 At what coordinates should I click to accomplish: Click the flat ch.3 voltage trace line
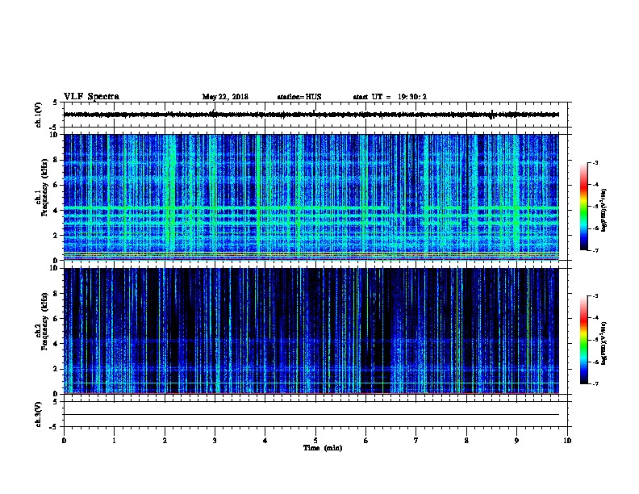point(311,415)
